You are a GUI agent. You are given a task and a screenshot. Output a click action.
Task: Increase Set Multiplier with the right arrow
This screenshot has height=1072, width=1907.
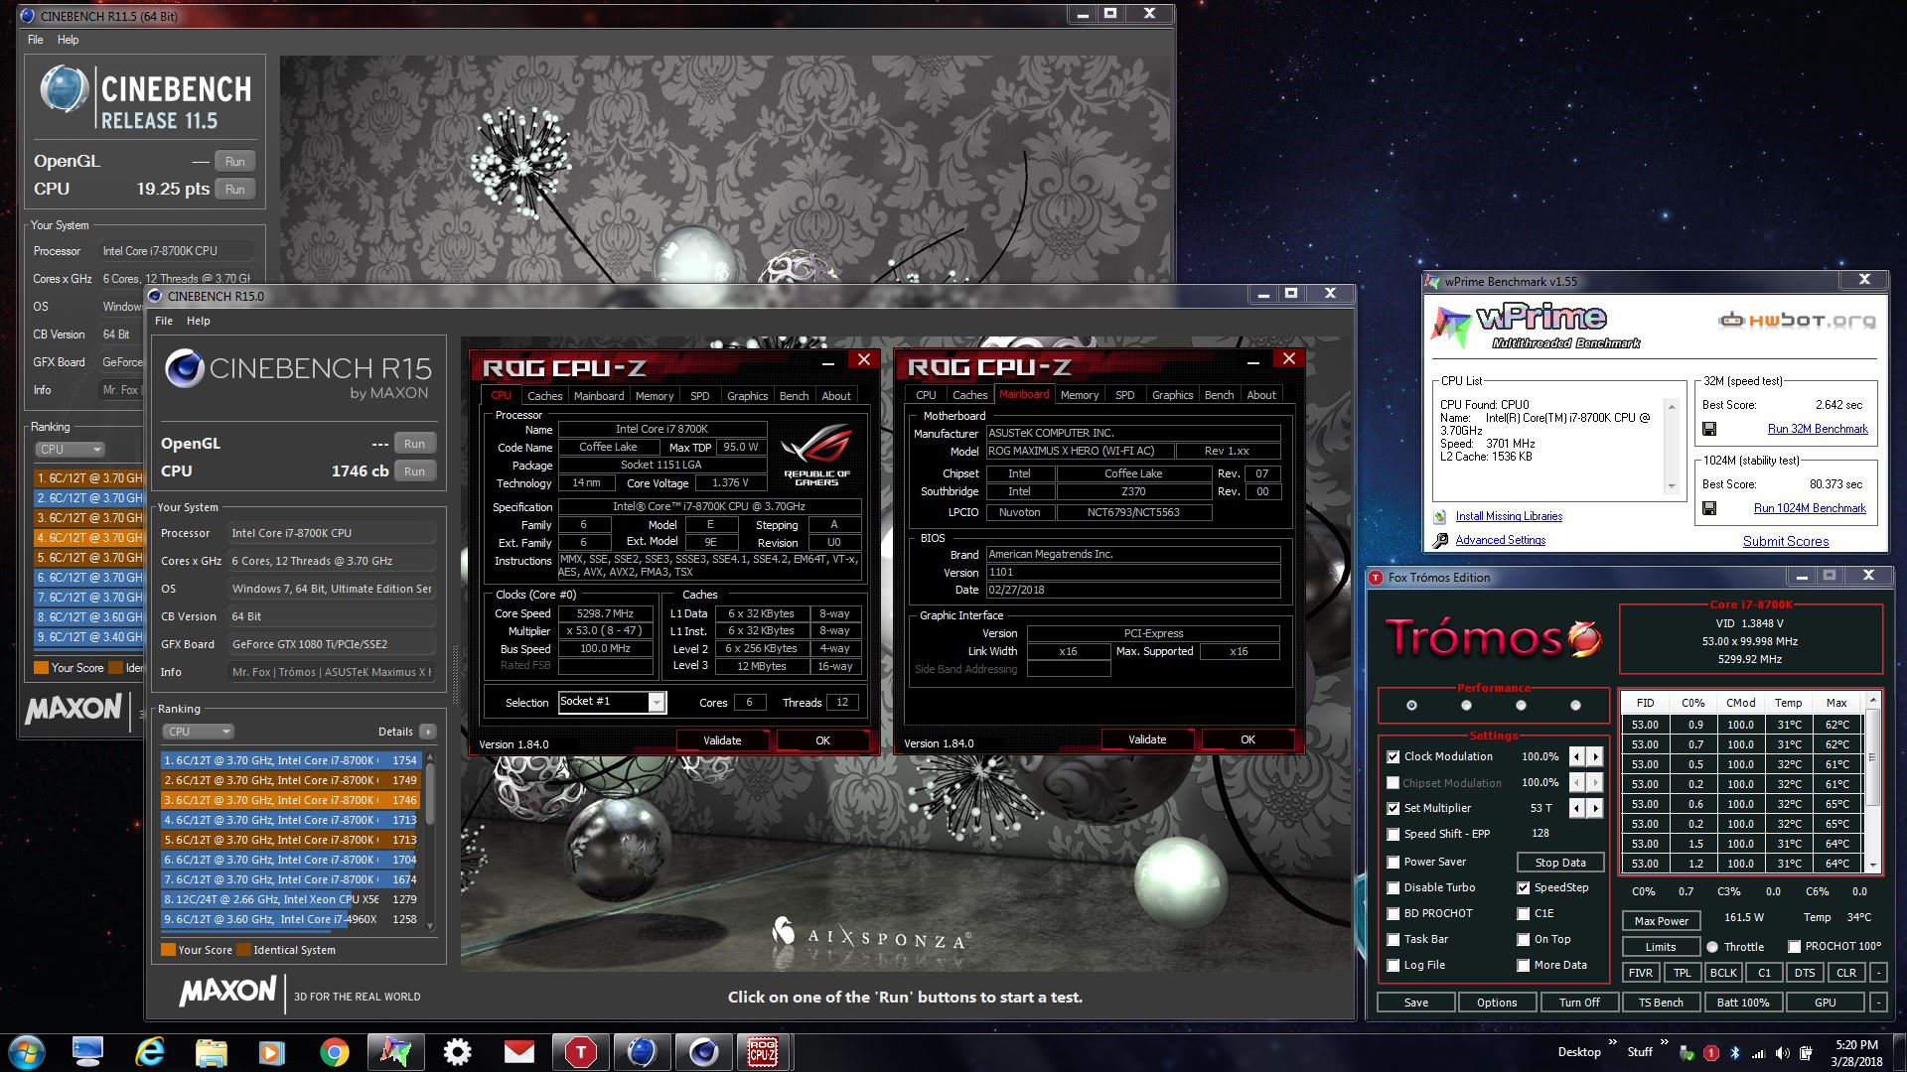click(1595, 808)
